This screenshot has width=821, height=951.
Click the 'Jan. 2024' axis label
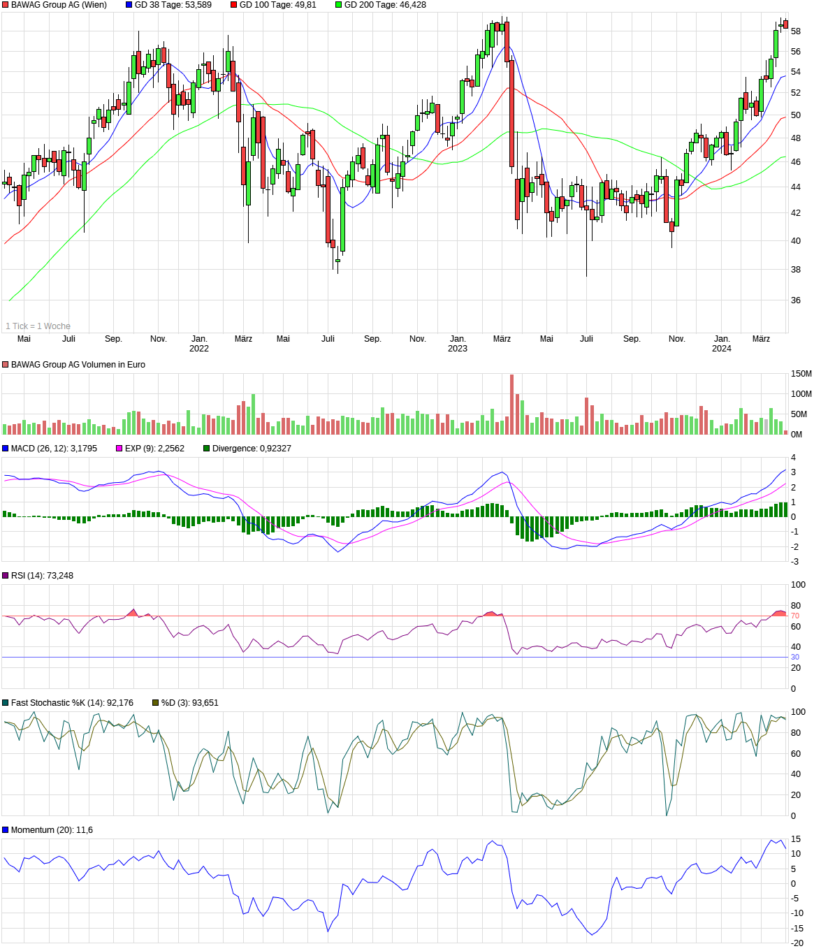pyautogui.click(x=722, y=344)
